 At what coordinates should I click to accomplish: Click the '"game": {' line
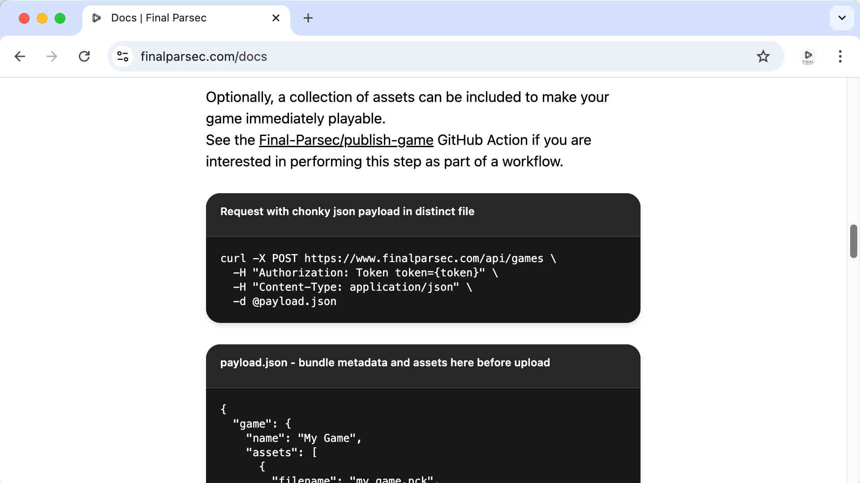[262, 424]
